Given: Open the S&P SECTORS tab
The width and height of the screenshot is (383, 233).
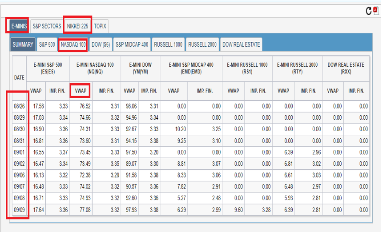Looking at the screenshot, I should (x=47, y=26).
